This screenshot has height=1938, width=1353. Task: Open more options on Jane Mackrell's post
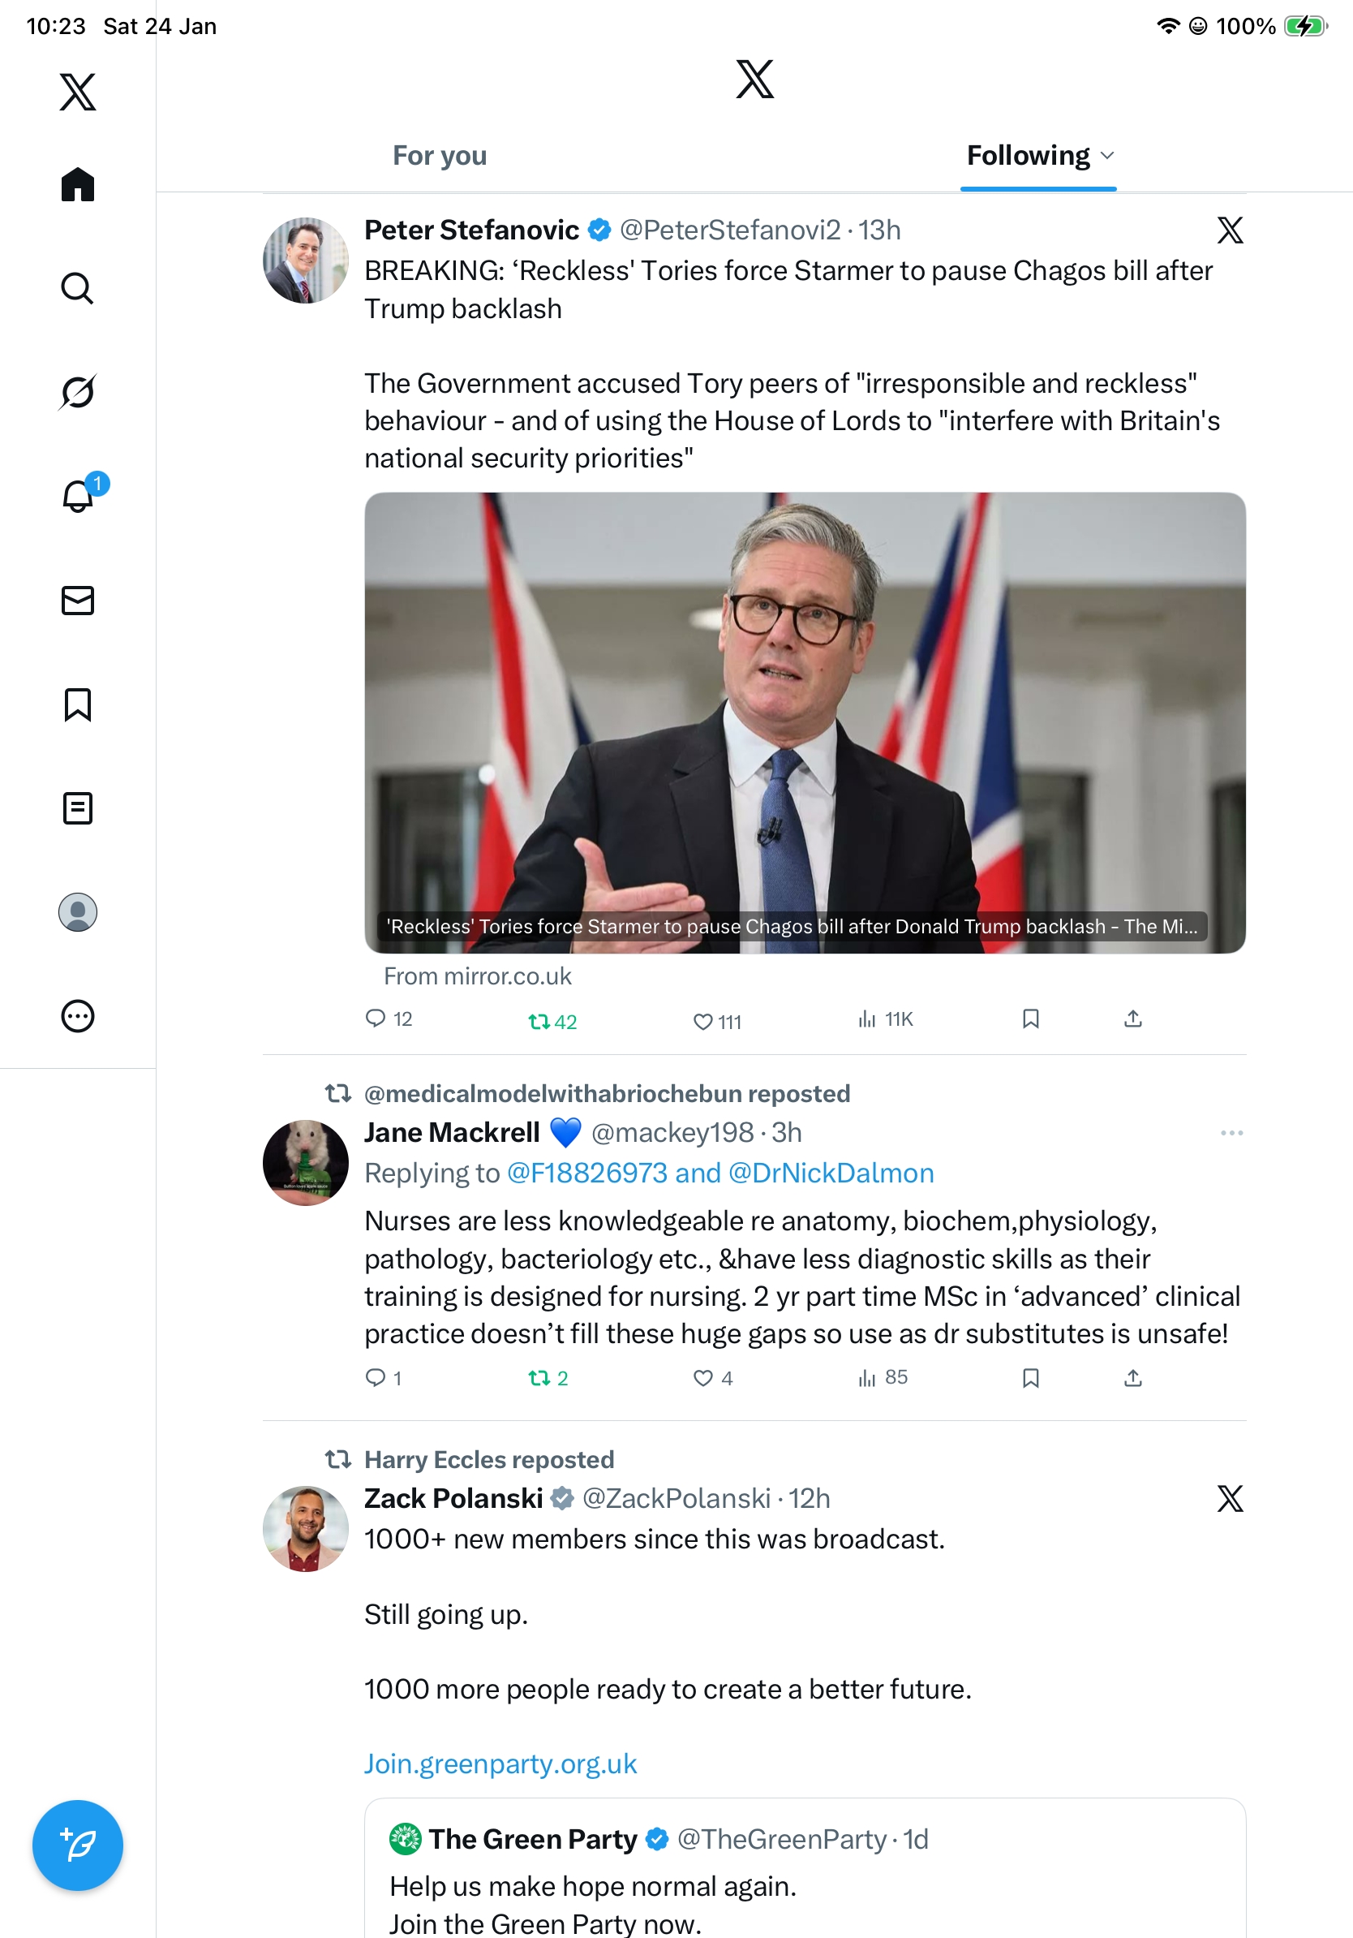coord(1231,1133)
